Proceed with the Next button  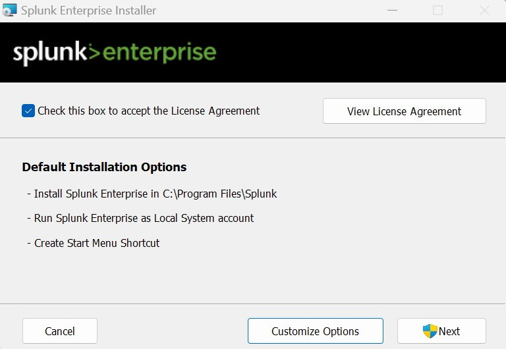(441, 331)
